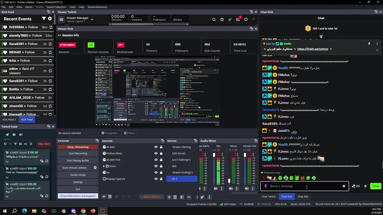
Task: Open the StreamElements menu
Action: [x=97, y=7]
